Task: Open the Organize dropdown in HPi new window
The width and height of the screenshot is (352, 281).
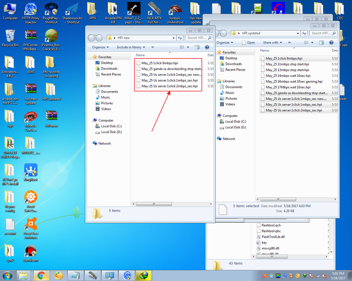Action: click(100, 47)
